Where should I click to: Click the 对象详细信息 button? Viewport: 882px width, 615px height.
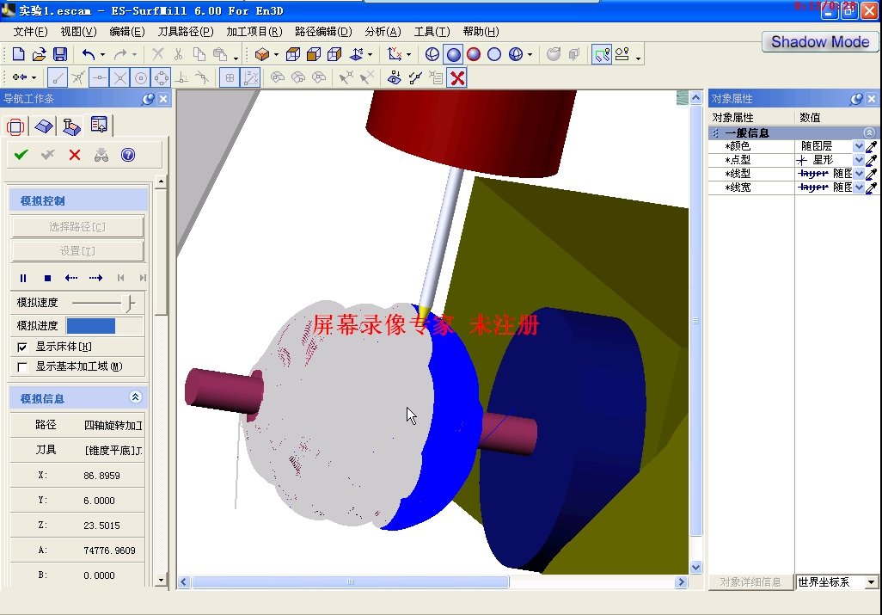click(x=750, y=581)
